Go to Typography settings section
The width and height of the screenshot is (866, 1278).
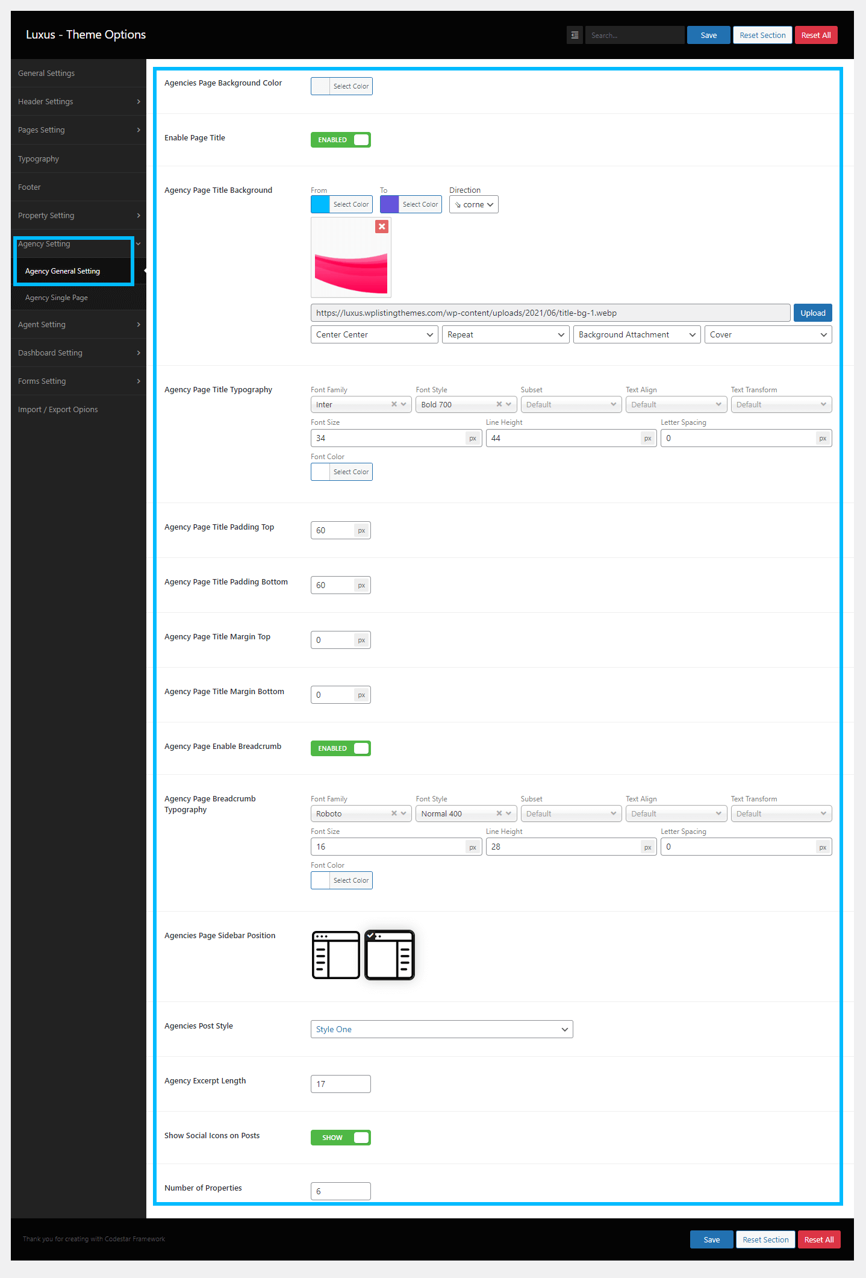(39, 159)
